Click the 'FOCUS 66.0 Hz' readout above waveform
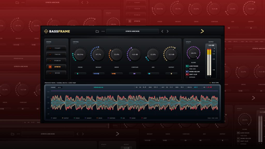This screenshot has width=265, height=149. coord(98,87)
